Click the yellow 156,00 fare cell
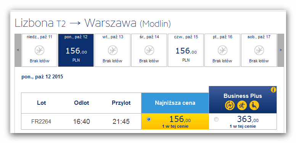This screenshot has height=143, width=296. coord(175,122)
